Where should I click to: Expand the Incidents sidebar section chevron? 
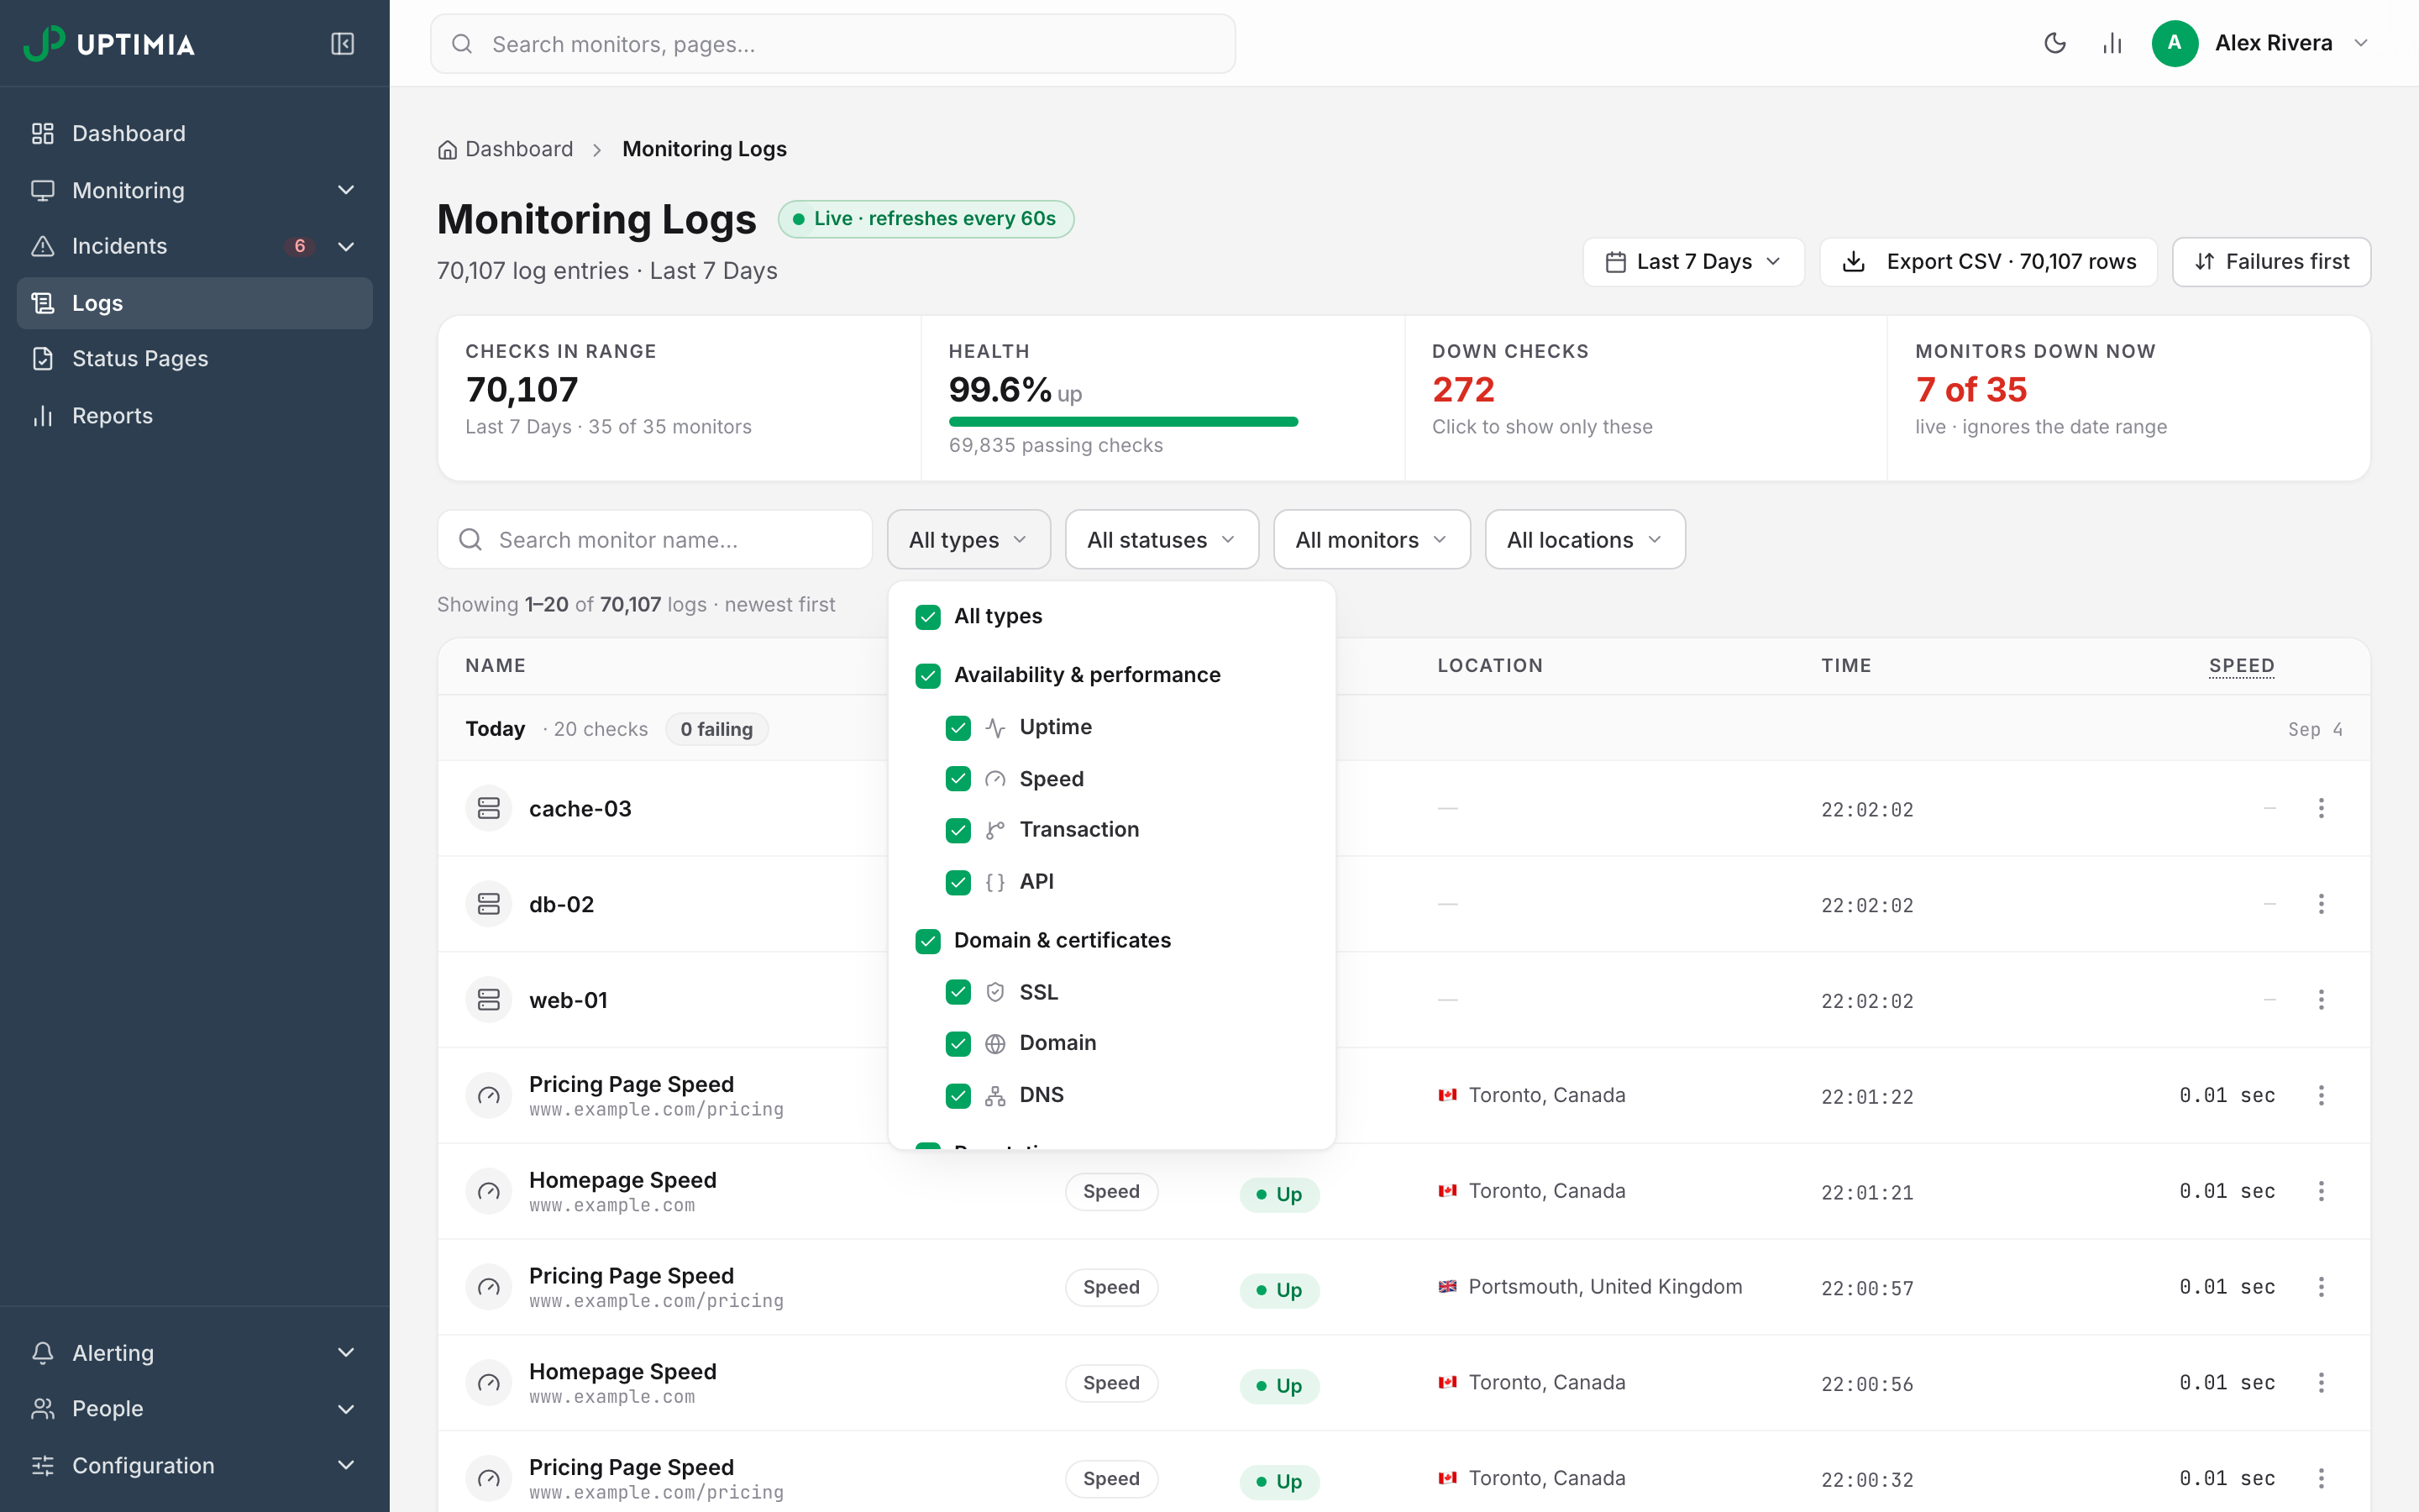click(x=346, y=246)
